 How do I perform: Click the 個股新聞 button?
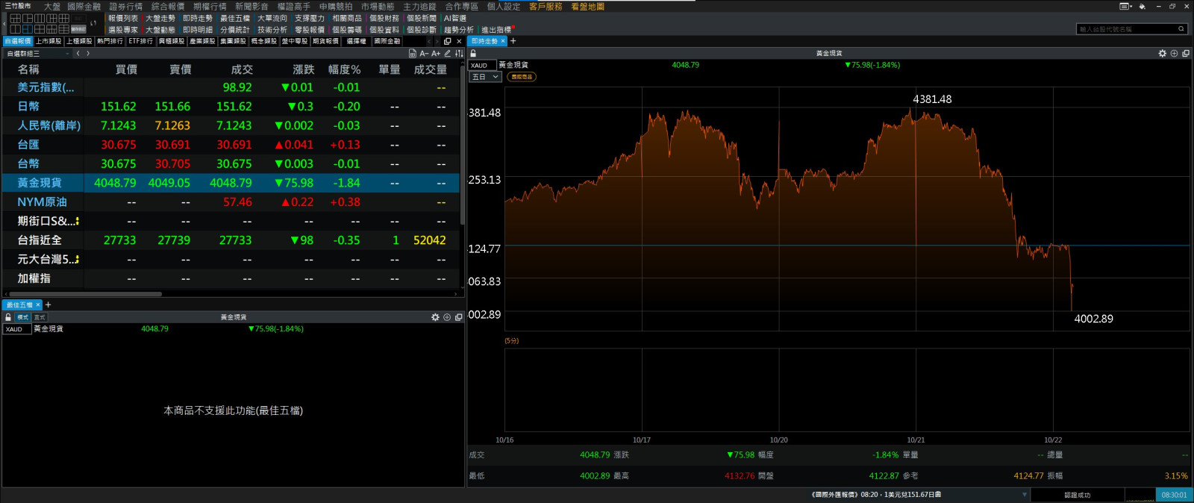point(421,18)
